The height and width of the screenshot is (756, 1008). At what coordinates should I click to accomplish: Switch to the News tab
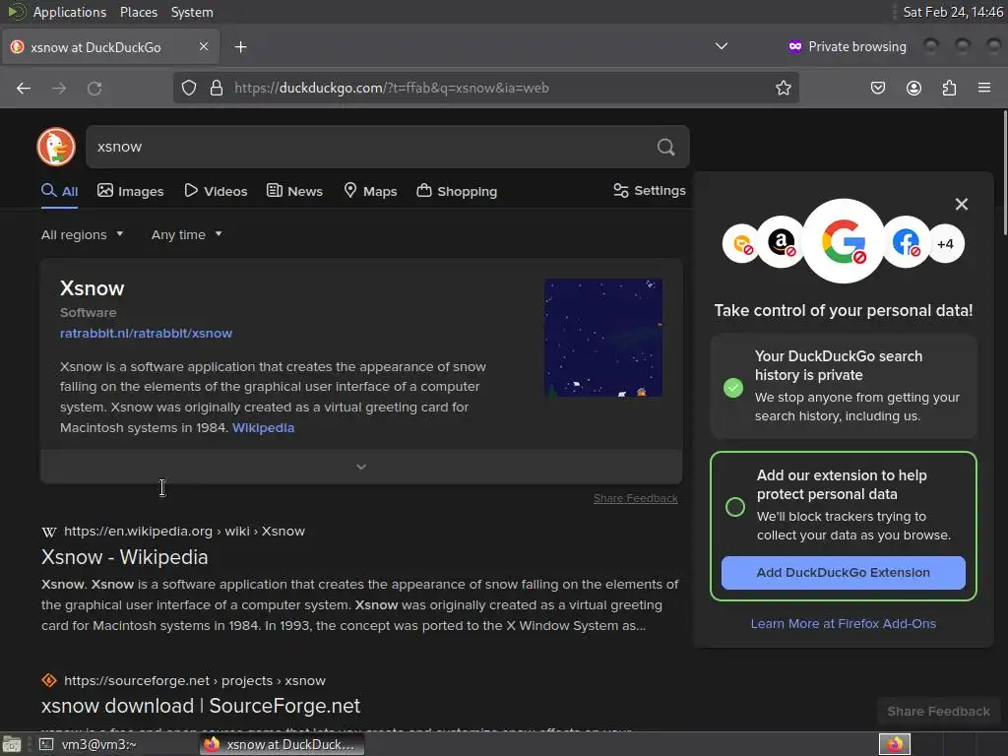tap(295, 191)
